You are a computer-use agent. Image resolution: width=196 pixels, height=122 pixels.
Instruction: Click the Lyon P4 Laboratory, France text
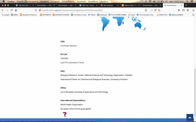tap(72, 63)
